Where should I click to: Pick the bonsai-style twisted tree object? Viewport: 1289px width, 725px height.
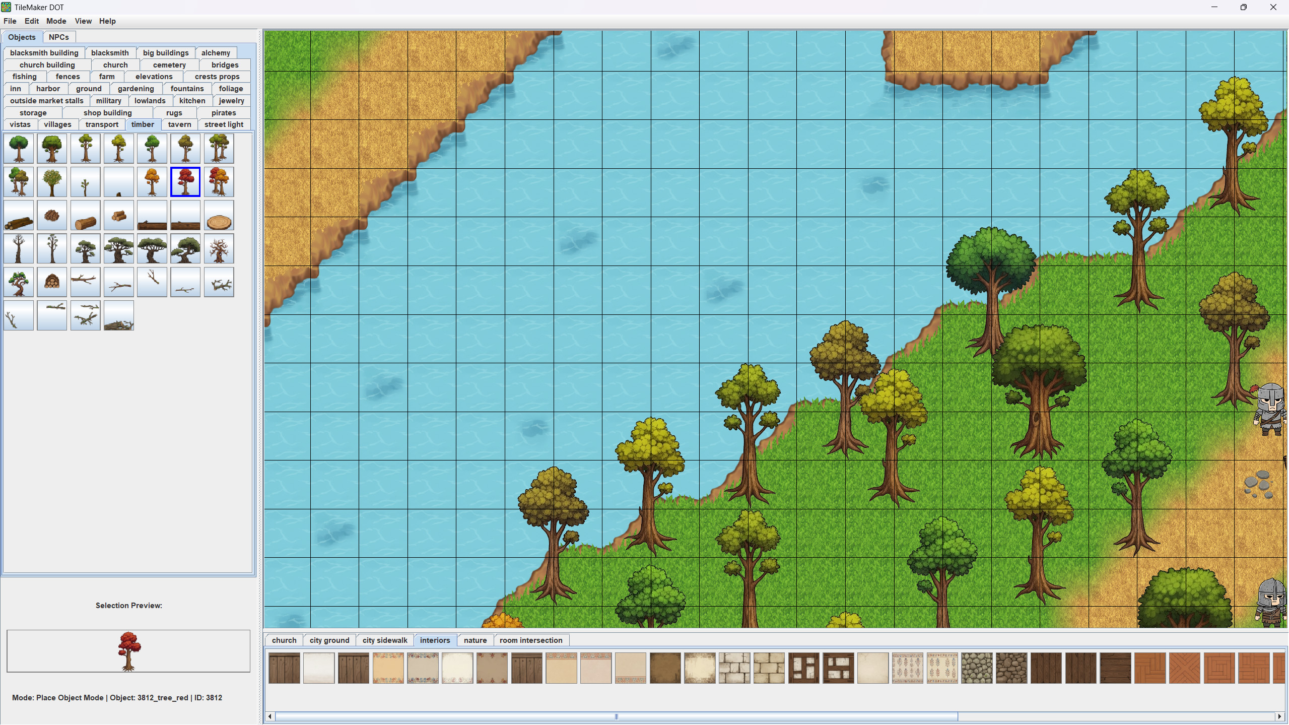point(19,282)
